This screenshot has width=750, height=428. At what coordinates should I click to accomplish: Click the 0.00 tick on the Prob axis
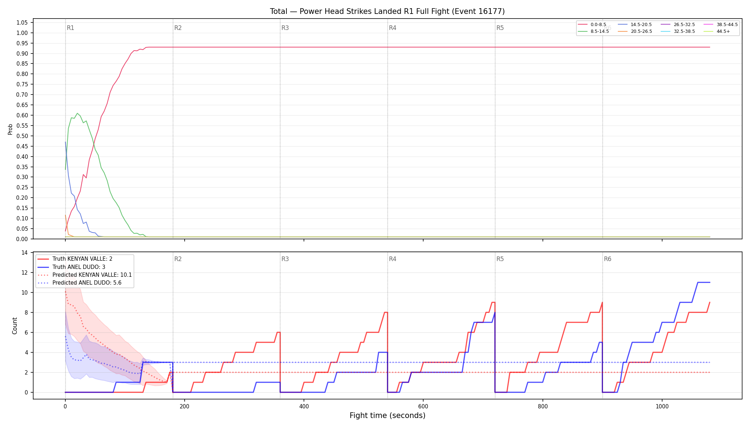click(x=22, y=239)
